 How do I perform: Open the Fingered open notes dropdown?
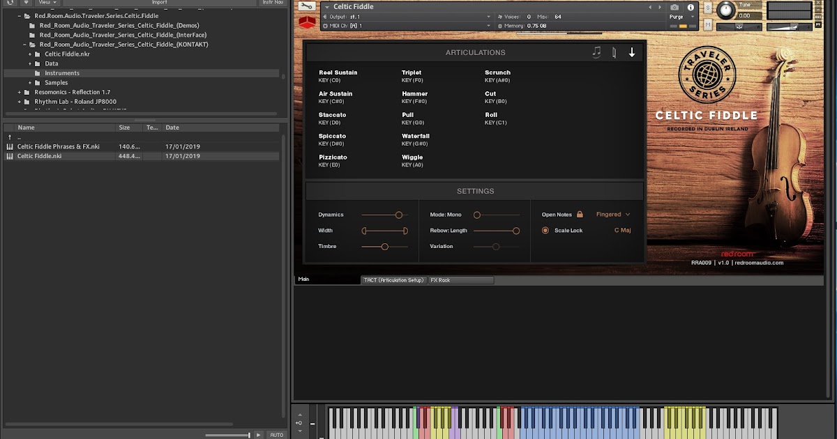tap(613, 215)
